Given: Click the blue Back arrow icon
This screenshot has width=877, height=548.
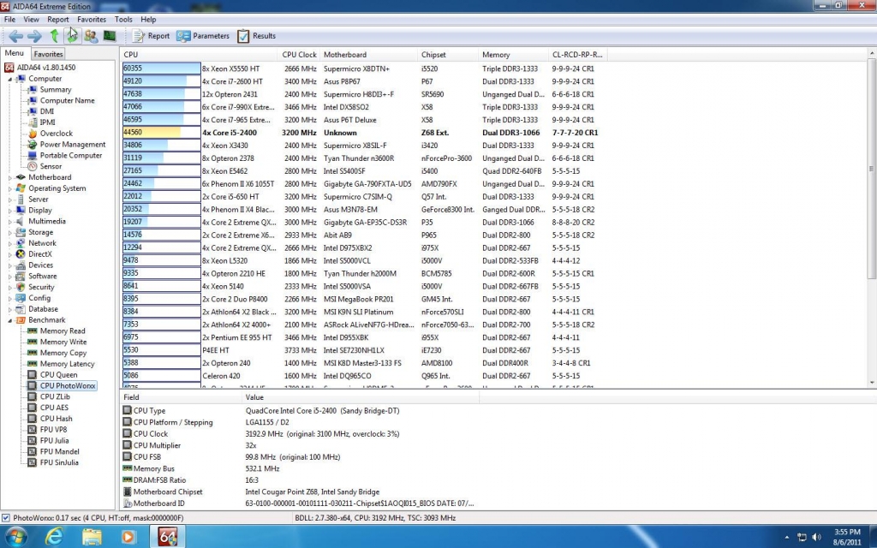Looking at the screenshot, I should click(x=15, y=35).
